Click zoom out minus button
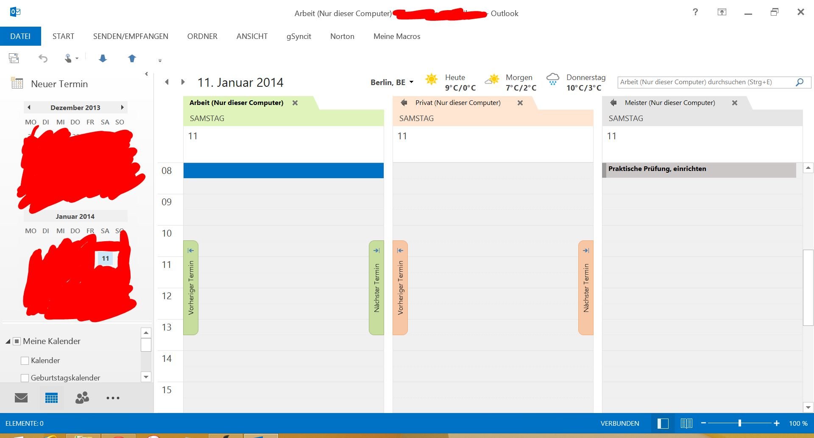The width and height of the screenshot is (814, 438). point(703,423)
